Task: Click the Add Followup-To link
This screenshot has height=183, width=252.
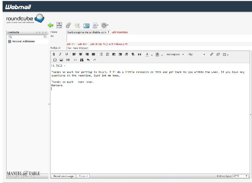Action: point(118,44)
